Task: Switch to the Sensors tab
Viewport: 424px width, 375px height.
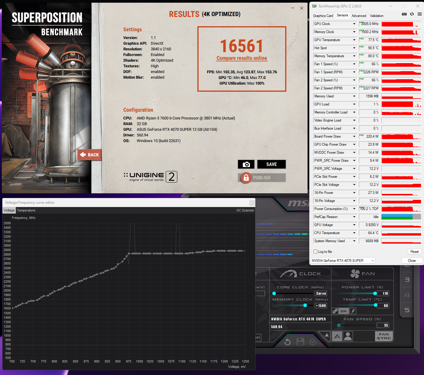Action: (342, 15)
